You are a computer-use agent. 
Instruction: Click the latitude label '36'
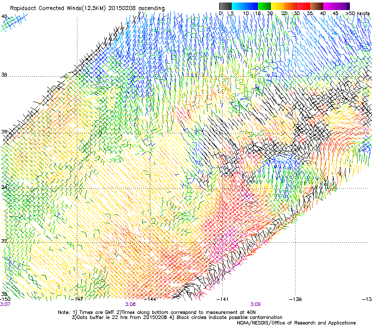coord(4,131)
